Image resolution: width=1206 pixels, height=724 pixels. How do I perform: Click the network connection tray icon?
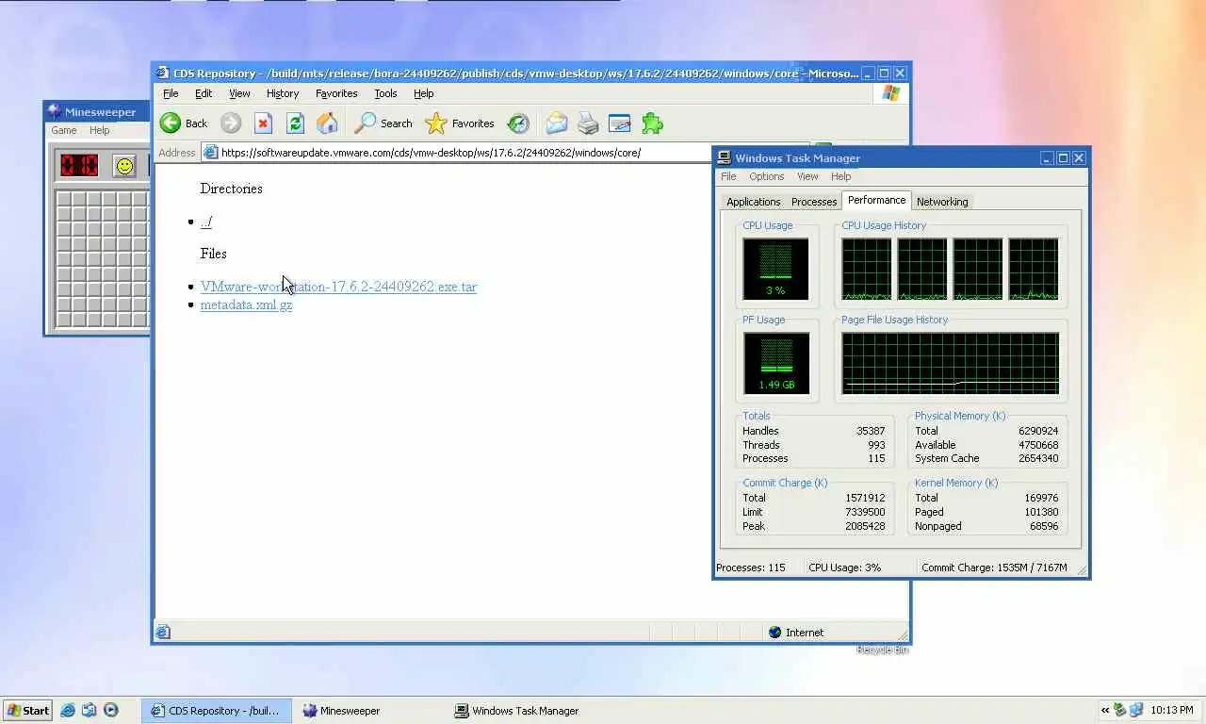click(x=1136, y=711)
